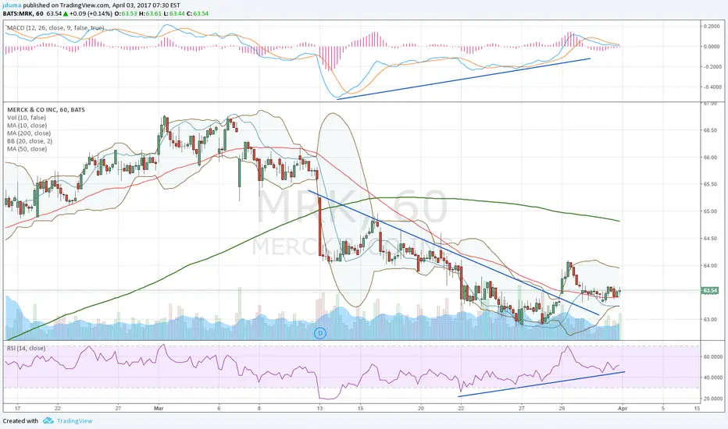
Task: Click the -0.2000 MACD axis label
Action: pos(712,67)
